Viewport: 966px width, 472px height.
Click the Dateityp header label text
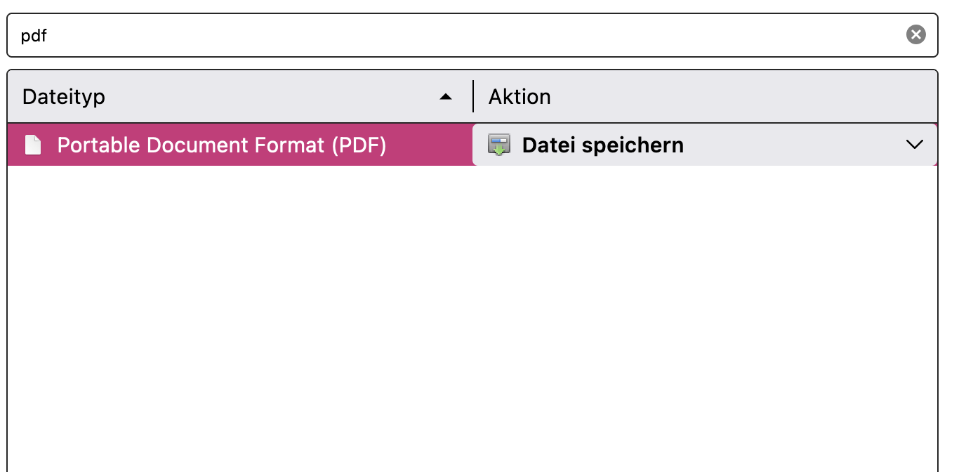pyautogui.click(x=64, y=97)
